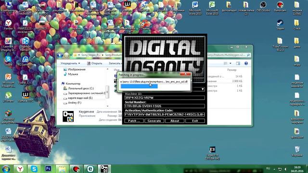Select карате вадо-кай (E:) drive
The image size is (308, 173).
click(78, 98)
